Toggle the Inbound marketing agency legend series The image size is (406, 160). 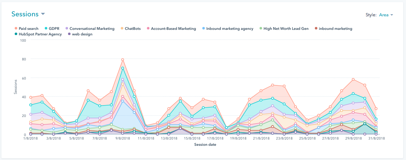pyautogui.click(x=227, y=28)
